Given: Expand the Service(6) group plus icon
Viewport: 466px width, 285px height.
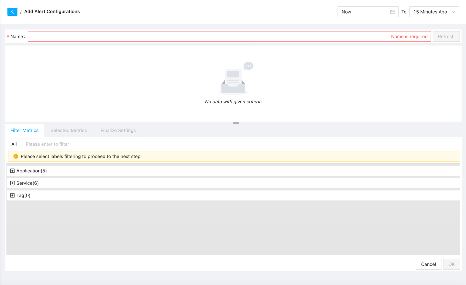Looking at the screenshot, I should pos(12,183).
